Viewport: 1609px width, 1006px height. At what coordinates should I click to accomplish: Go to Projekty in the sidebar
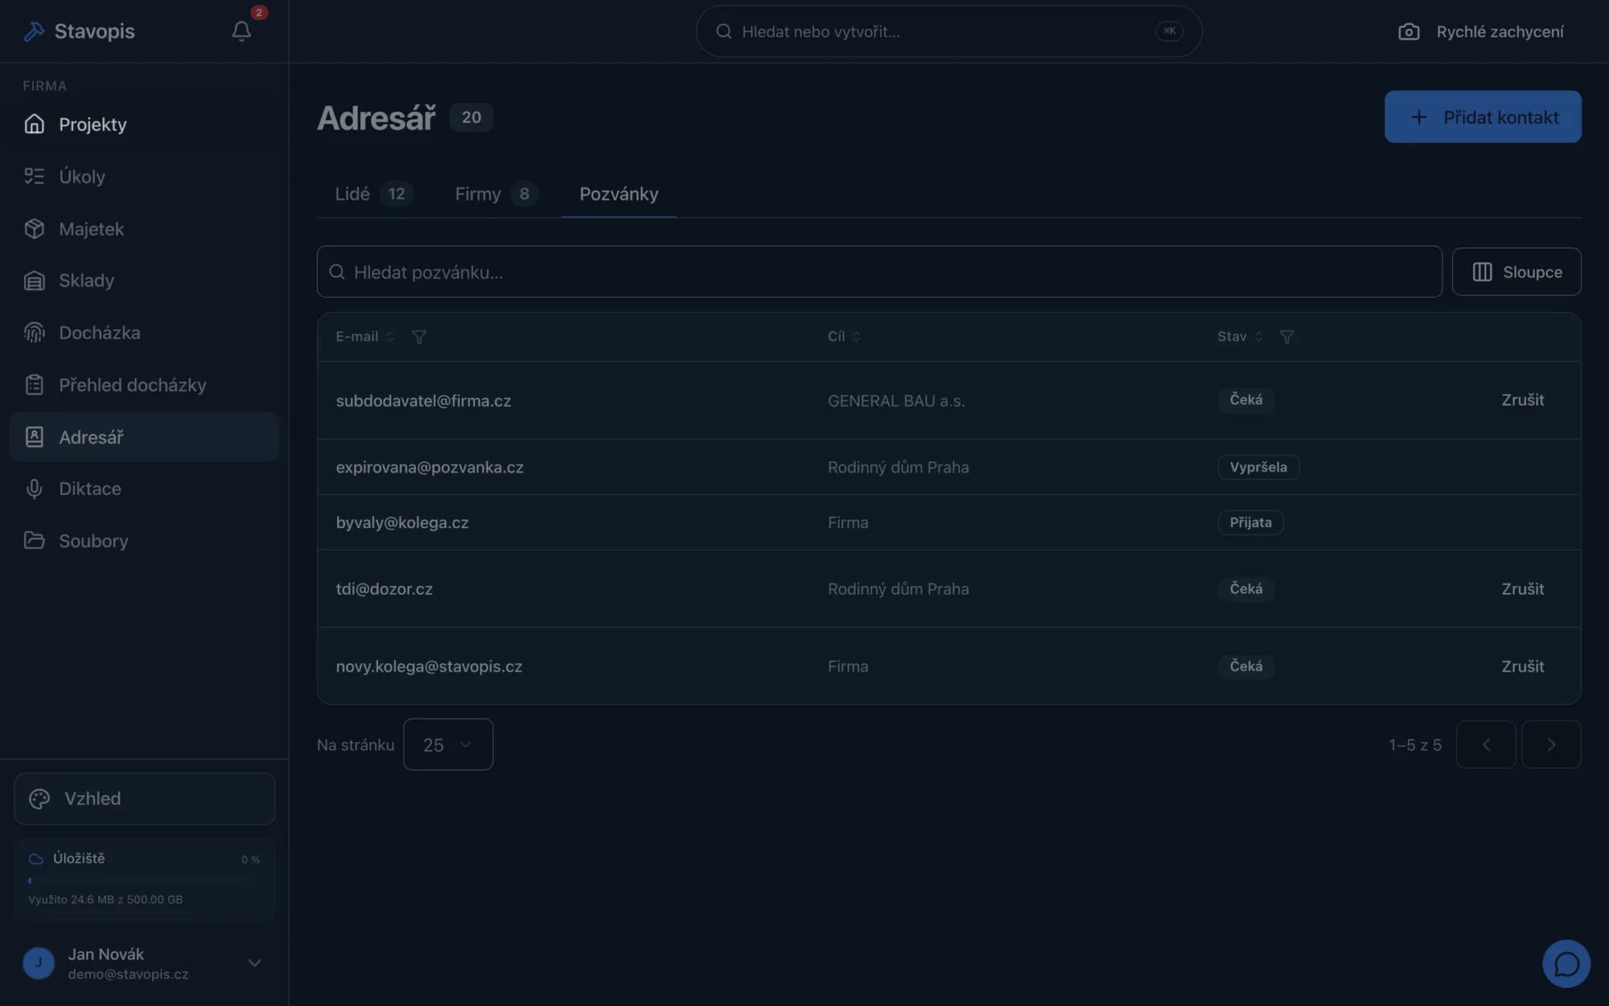(x=144, y=124)
